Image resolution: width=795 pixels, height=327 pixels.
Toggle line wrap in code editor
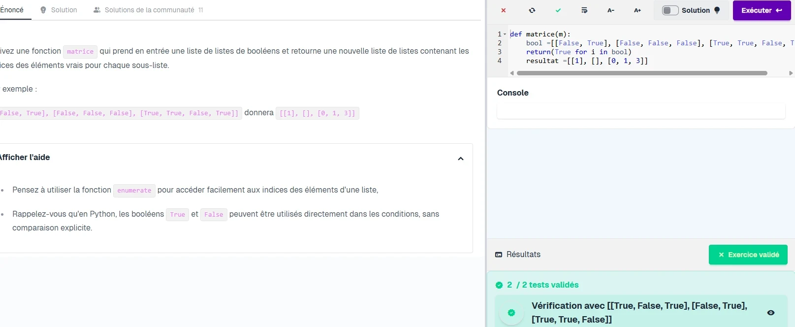click(x=584, y=10)
